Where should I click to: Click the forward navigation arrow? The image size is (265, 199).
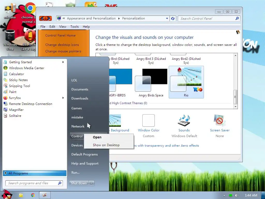pyautogui.click(x=49, y=18)
